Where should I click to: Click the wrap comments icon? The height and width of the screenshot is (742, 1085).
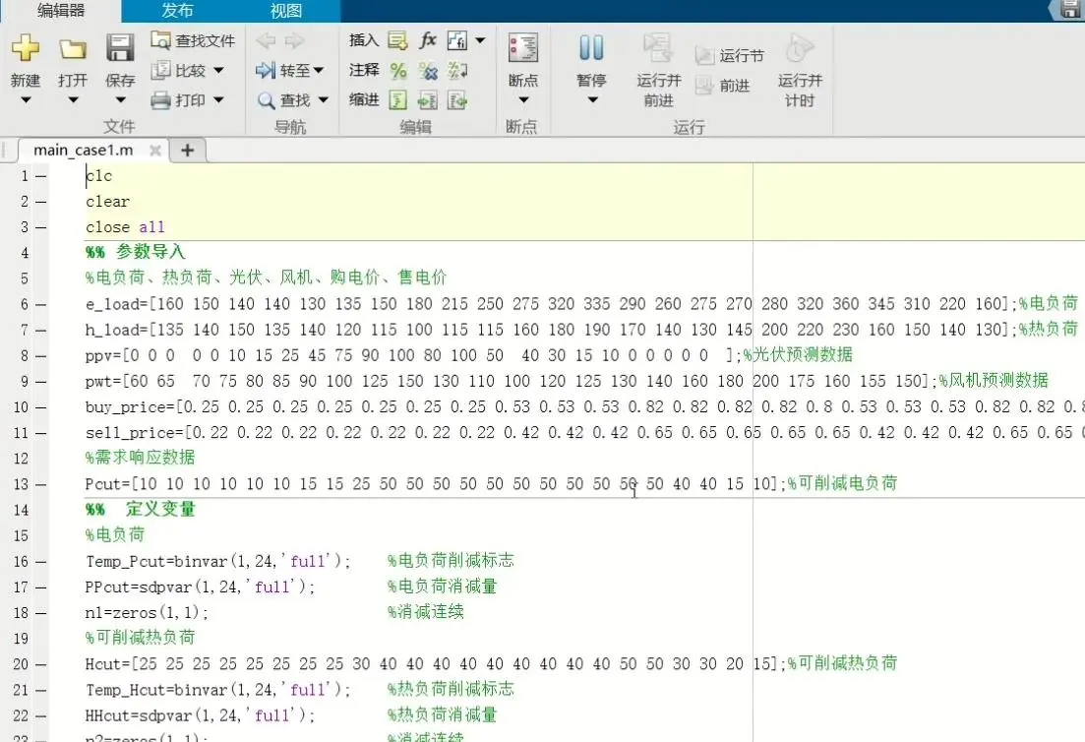(x=457, y=71)
